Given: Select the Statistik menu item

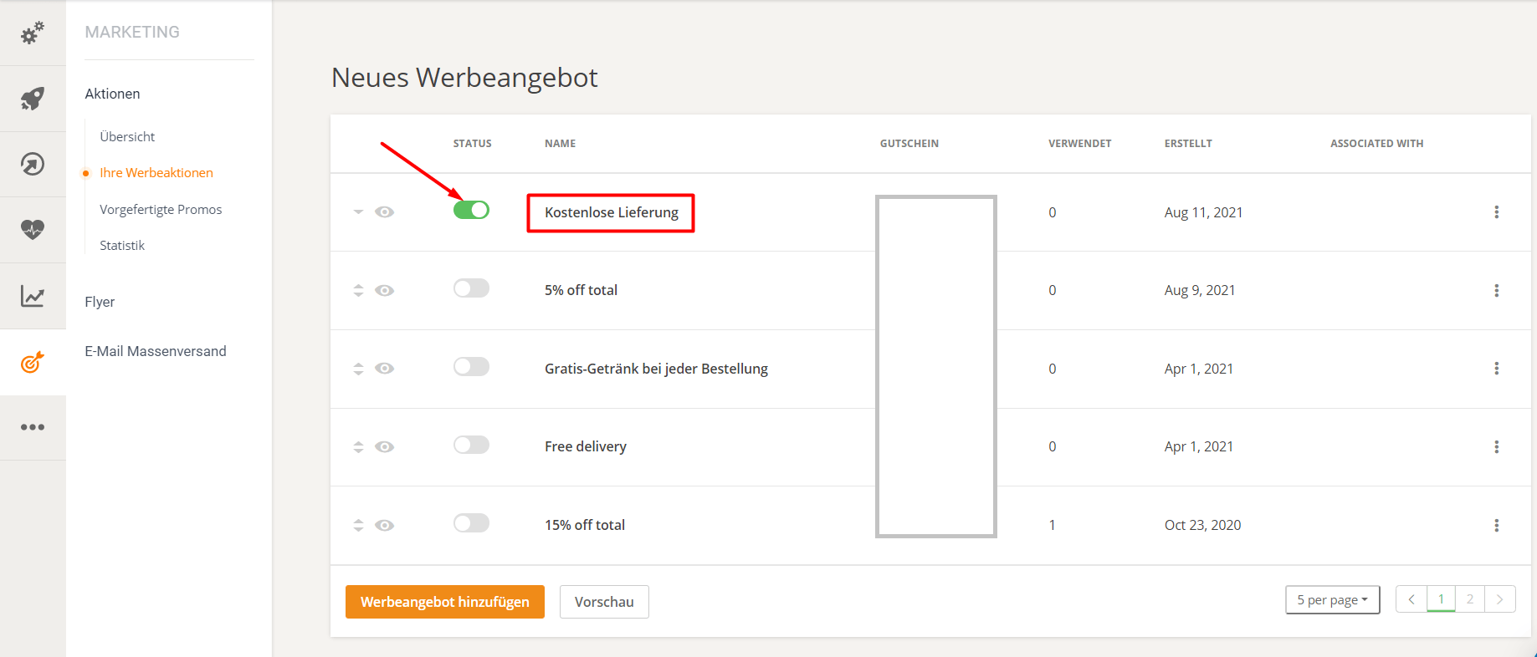Looking at the screenshot, I should point(122,245).
